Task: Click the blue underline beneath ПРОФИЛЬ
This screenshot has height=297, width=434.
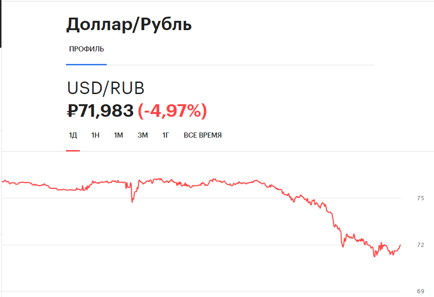Action: 86,64
